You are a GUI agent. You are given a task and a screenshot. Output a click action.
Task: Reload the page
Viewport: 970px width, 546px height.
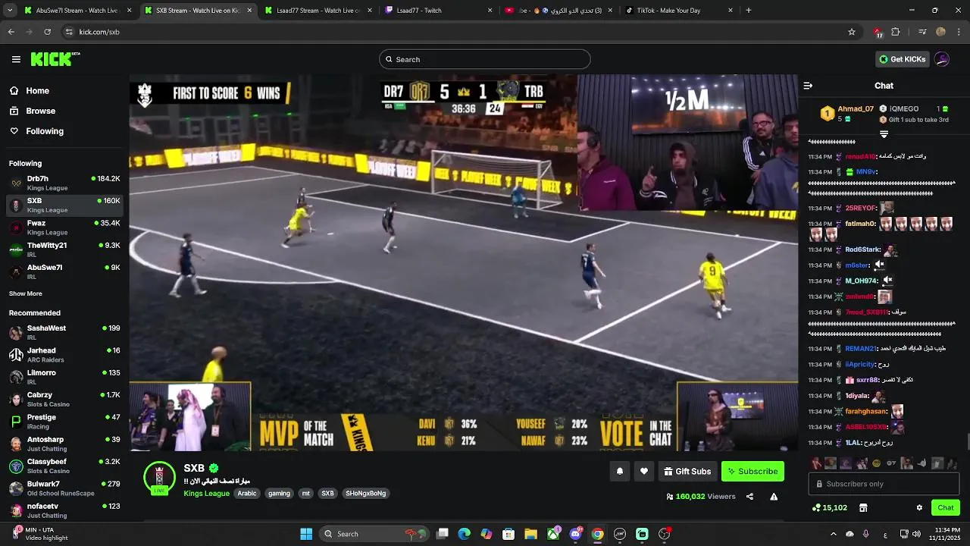(47, 32)
